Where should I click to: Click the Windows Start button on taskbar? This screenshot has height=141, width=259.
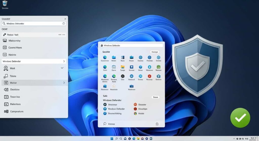click(x=112, y=139)
